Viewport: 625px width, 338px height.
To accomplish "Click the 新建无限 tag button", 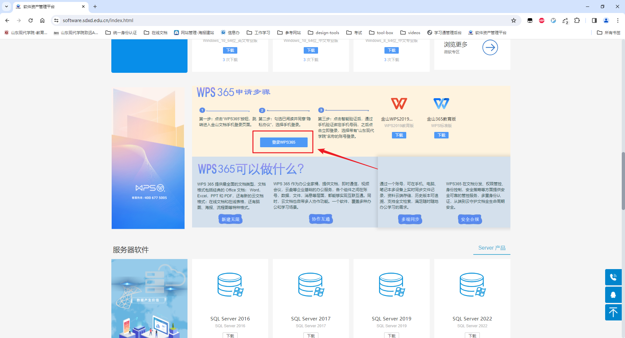I will (230, 219).
